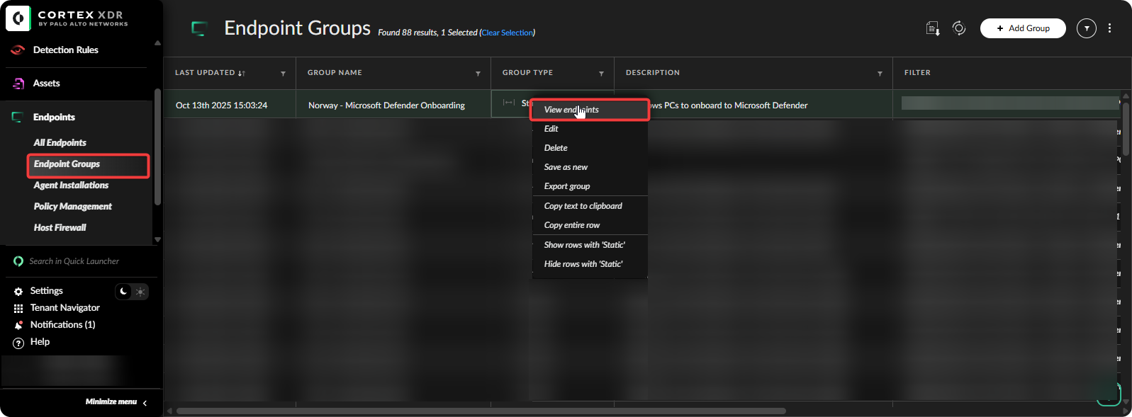Click the Settings gear icon
Viewport: 1132px width, 417px height.
pyautogui.click(x=18, y=292)
